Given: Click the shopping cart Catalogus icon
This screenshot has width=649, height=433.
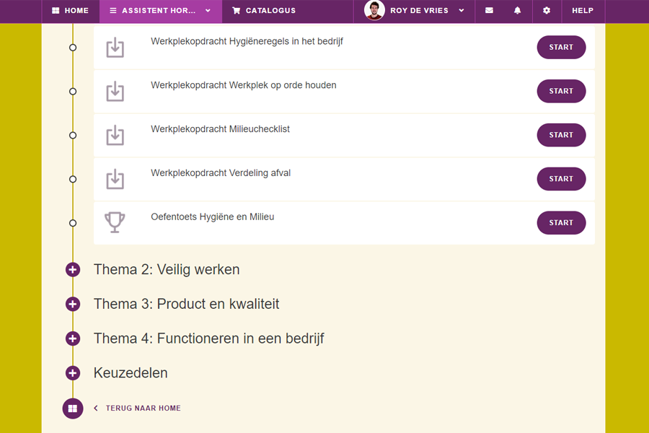Looking at the screenshot, I should [237, 10].
